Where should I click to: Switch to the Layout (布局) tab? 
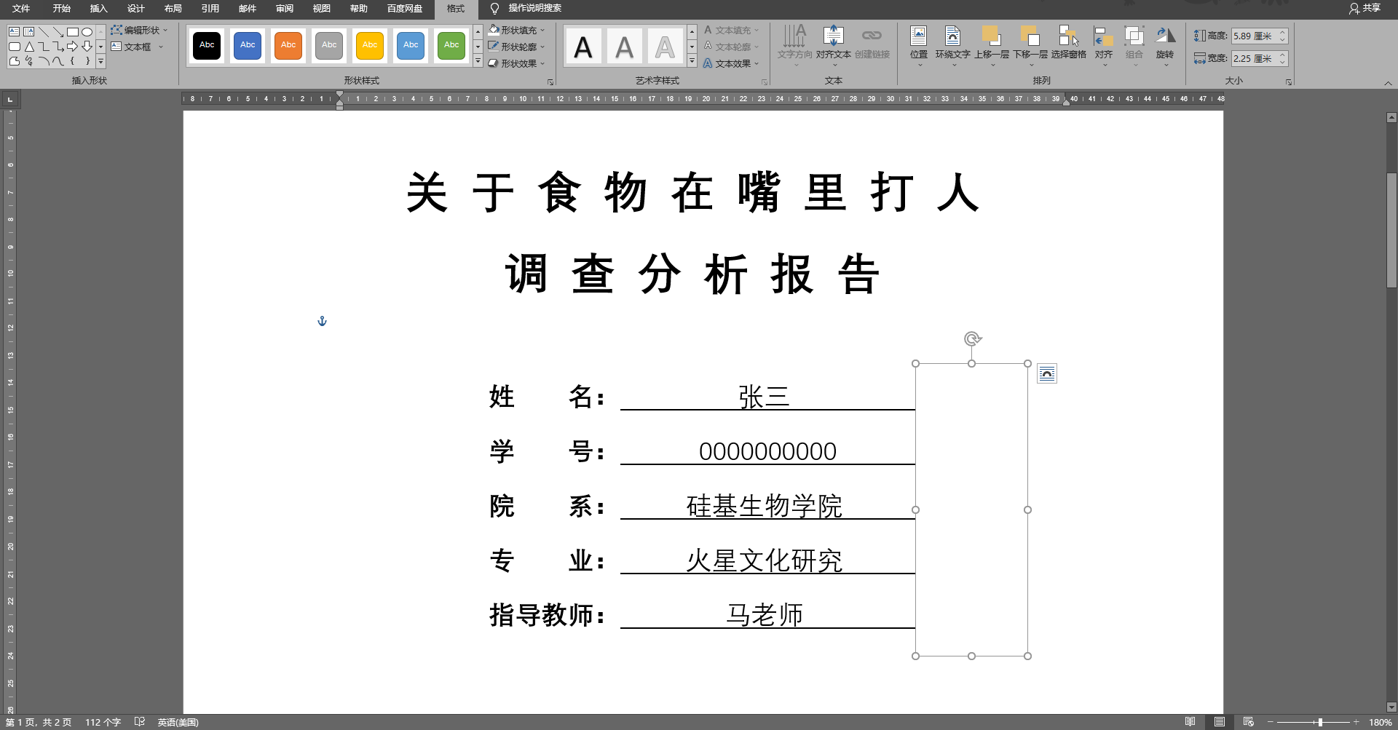point(173,9)
